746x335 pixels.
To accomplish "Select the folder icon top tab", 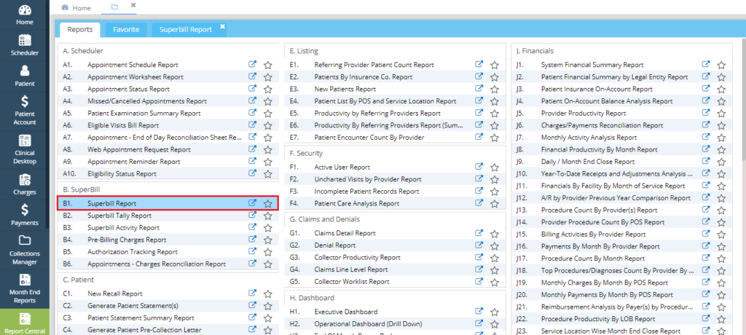I will pos(114,7).
